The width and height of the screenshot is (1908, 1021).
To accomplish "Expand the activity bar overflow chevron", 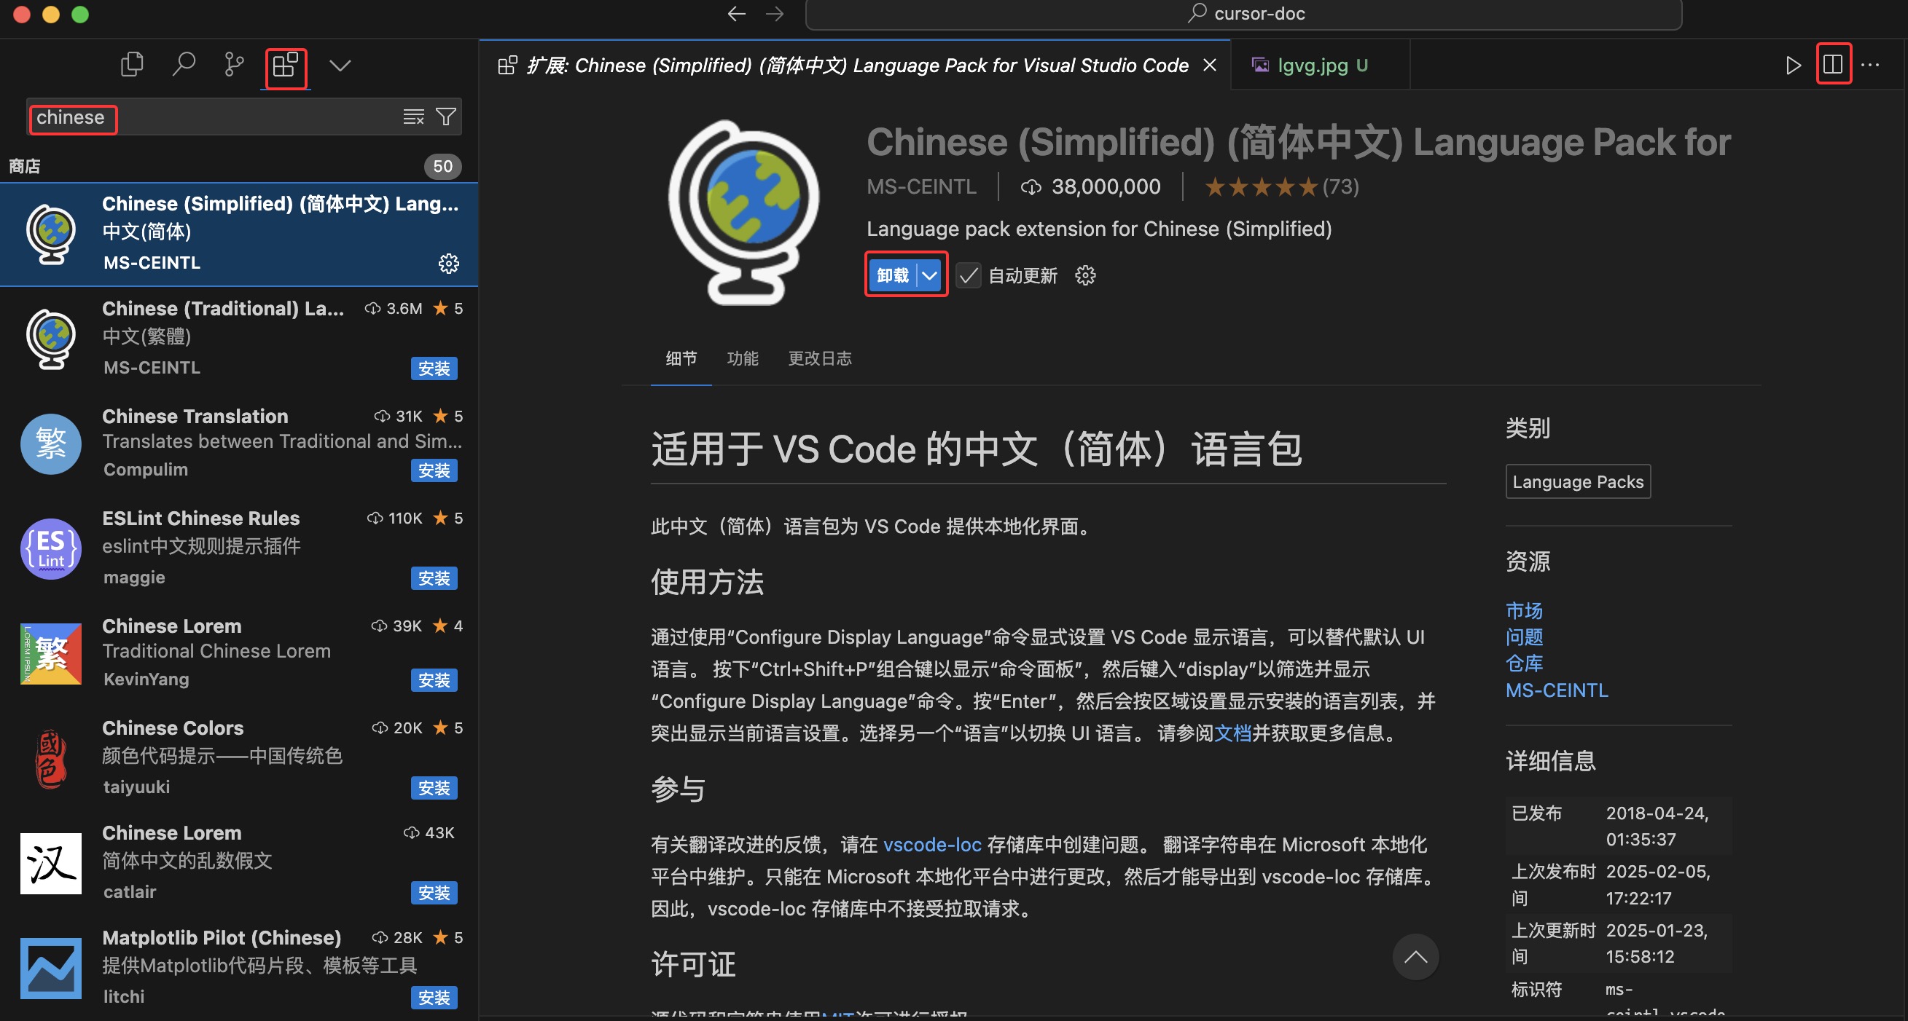I will point(340,66).
